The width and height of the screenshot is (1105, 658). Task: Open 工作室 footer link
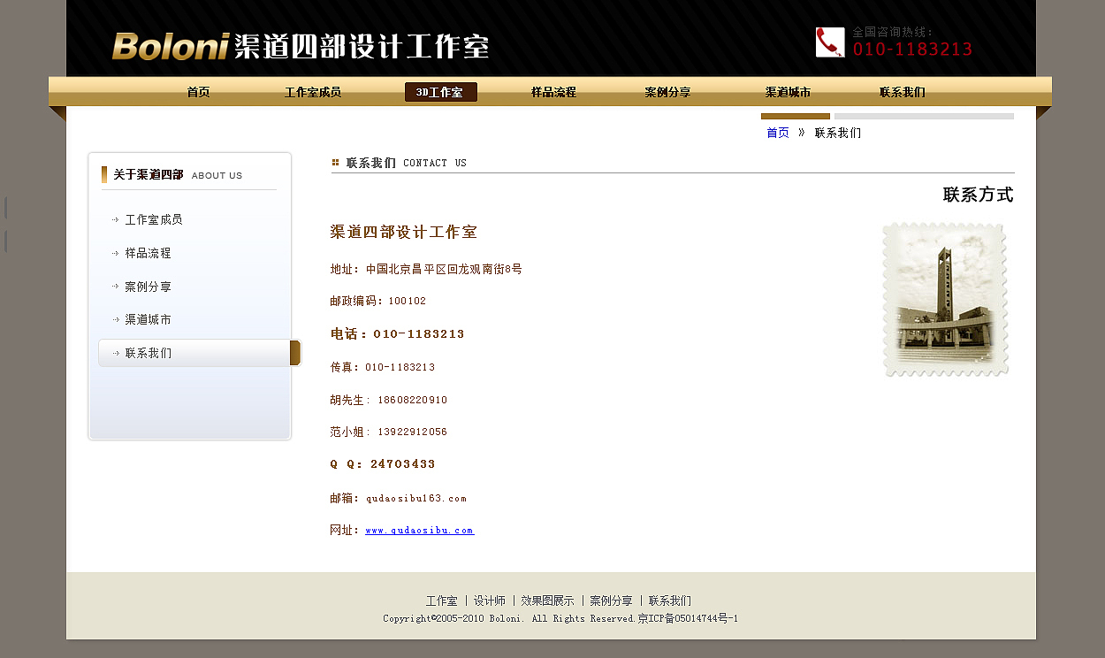pos(441,601)
